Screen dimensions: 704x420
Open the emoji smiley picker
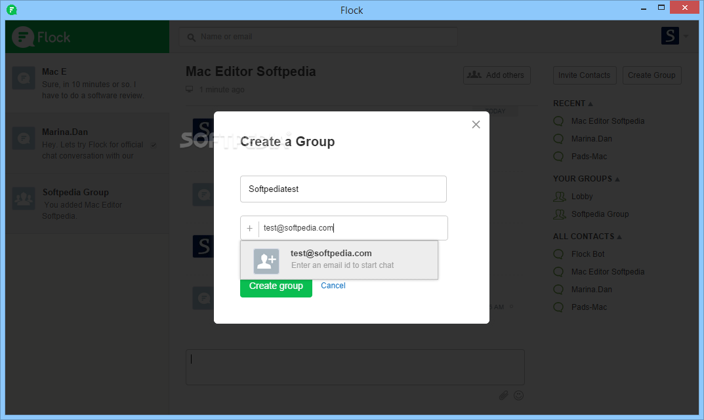518,395
